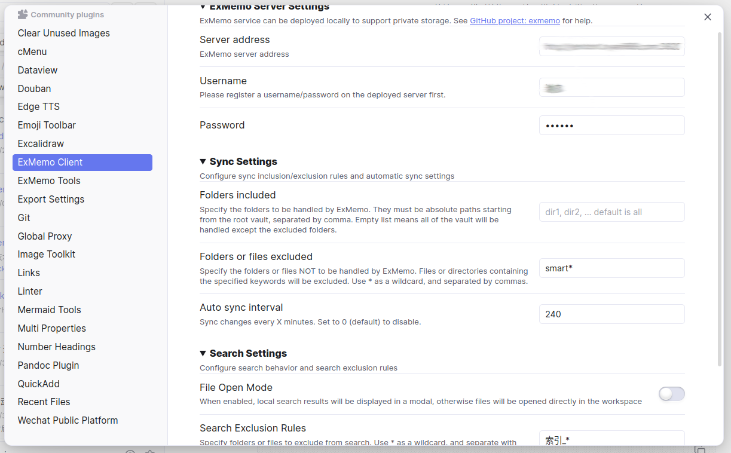
Task: Open Global Proxy settings
Action: pos(82,236)
